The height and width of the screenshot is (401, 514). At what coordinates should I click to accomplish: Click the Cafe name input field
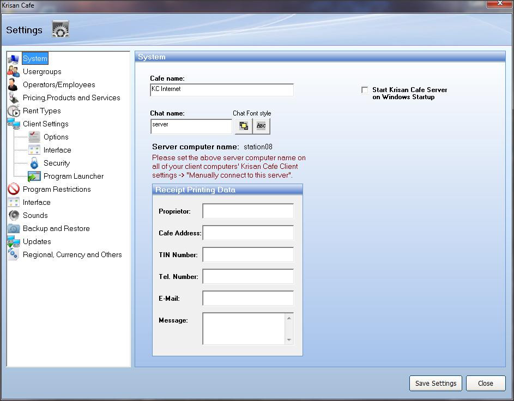222,90
